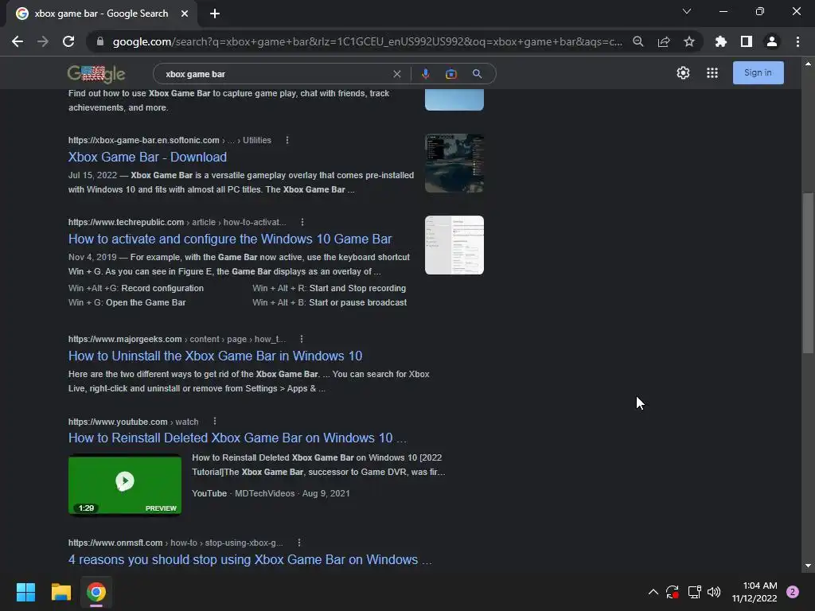Image resolution: width=815 pixels, height=611 pixels.
Task: Click the softonic.com URL breadcrumb
Action: point(170,140)
